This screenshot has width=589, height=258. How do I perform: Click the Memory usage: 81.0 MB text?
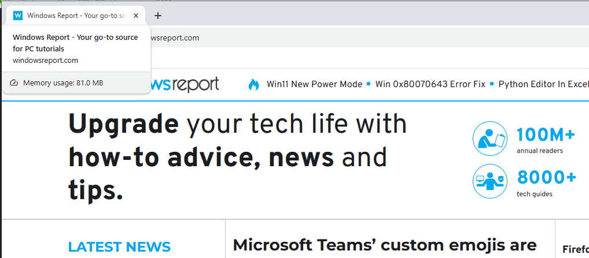pyautogui.click(x=63, y=83)
